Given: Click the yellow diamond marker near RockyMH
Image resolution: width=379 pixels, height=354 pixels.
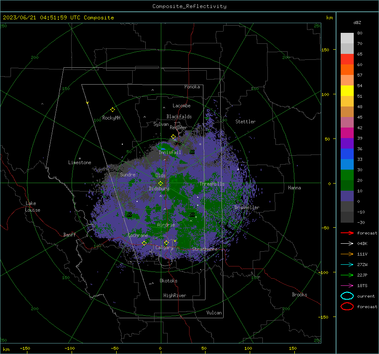Looking at the screenshot, I should click(x=112, y=110).
